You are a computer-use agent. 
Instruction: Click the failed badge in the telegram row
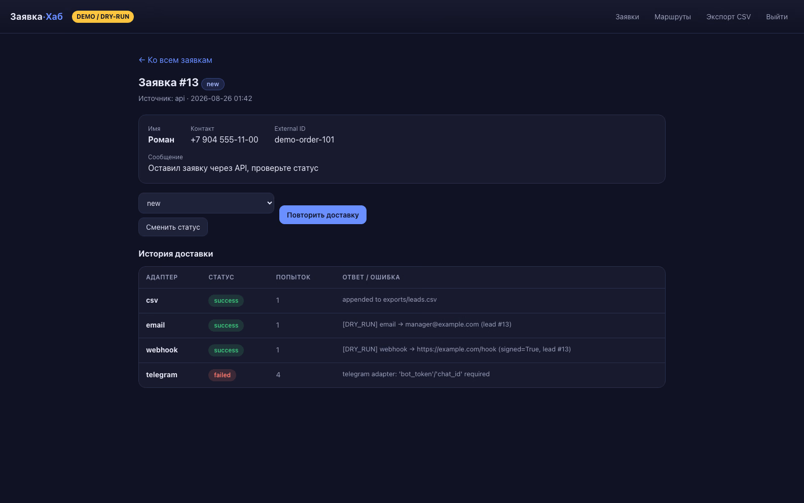tap(222, 375)
